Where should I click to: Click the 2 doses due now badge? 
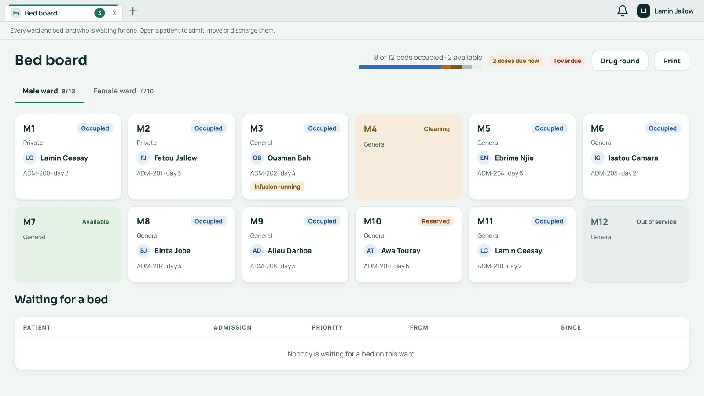516,61
